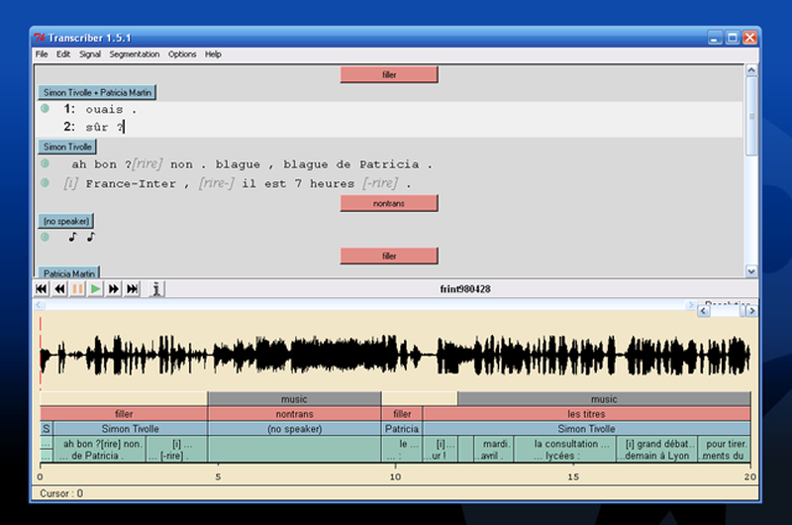Click the Transcriber application icon in the title bar
The height and width of the screenshot is (525, 792).
click(40, 38)
